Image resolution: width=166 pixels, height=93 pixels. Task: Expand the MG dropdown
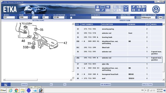(39, 18)
